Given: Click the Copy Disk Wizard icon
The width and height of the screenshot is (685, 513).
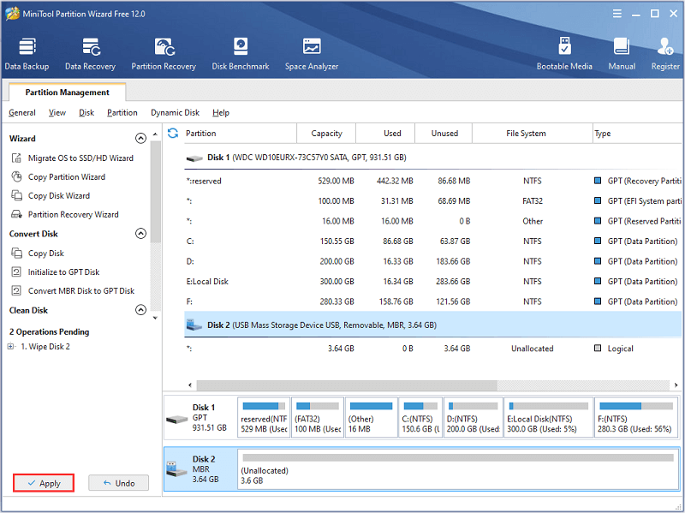Looking at the screenshot, I should tap(16, 195).
